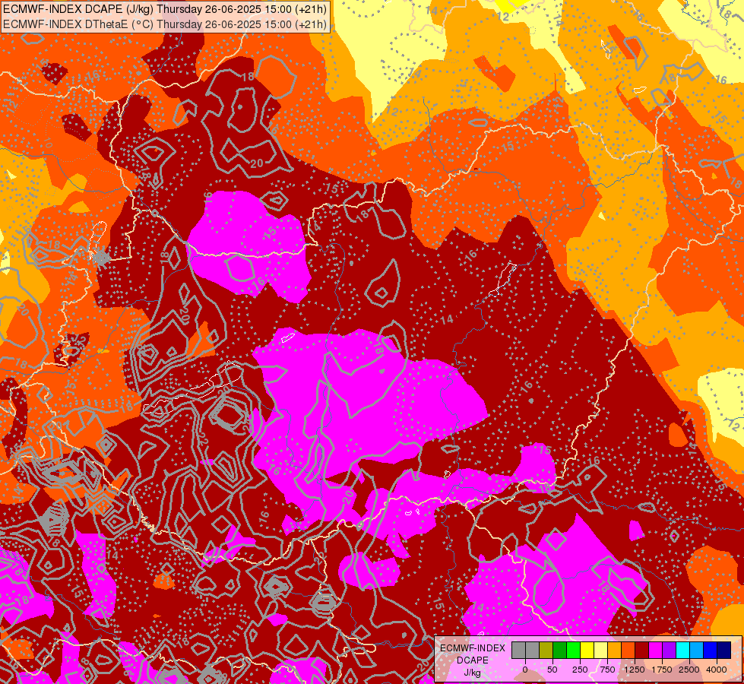Click the cyan legend swatch
The width and height of the screenshot is (744, 684).
pyautogui.click(x=682, y=650)
